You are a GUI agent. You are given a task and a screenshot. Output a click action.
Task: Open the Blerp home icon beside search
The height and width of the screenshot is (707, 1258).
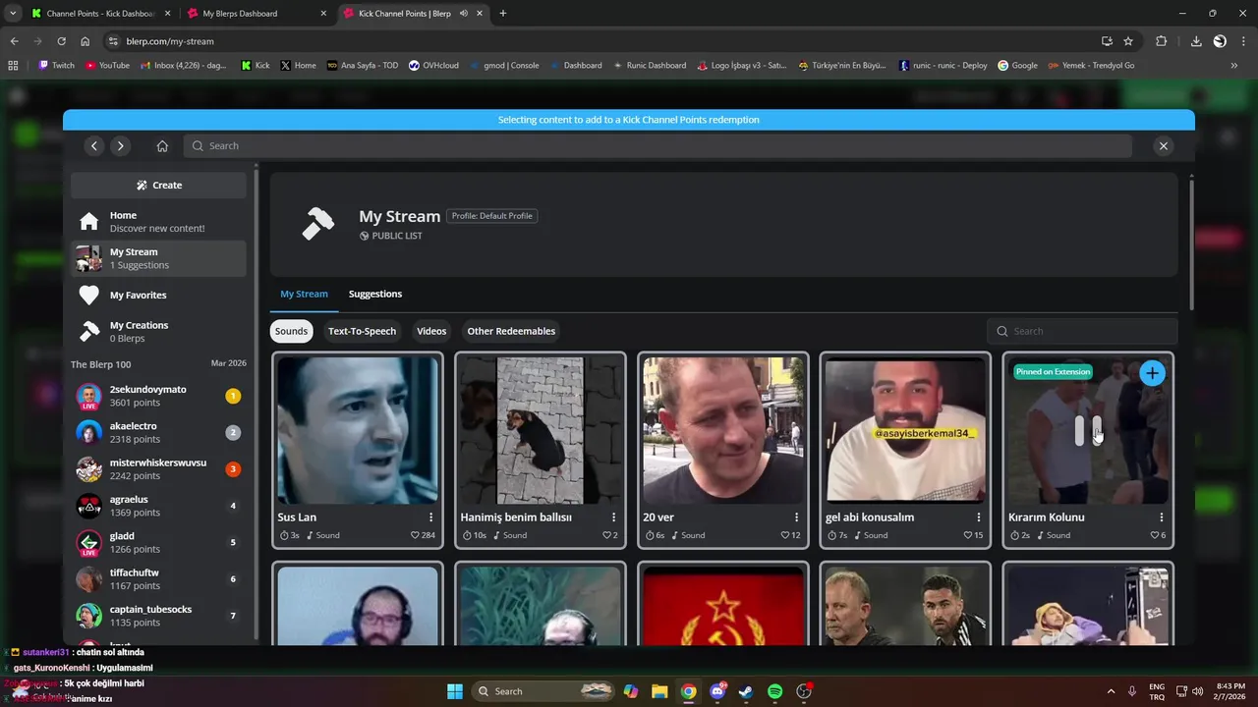[x=162, y=145]
